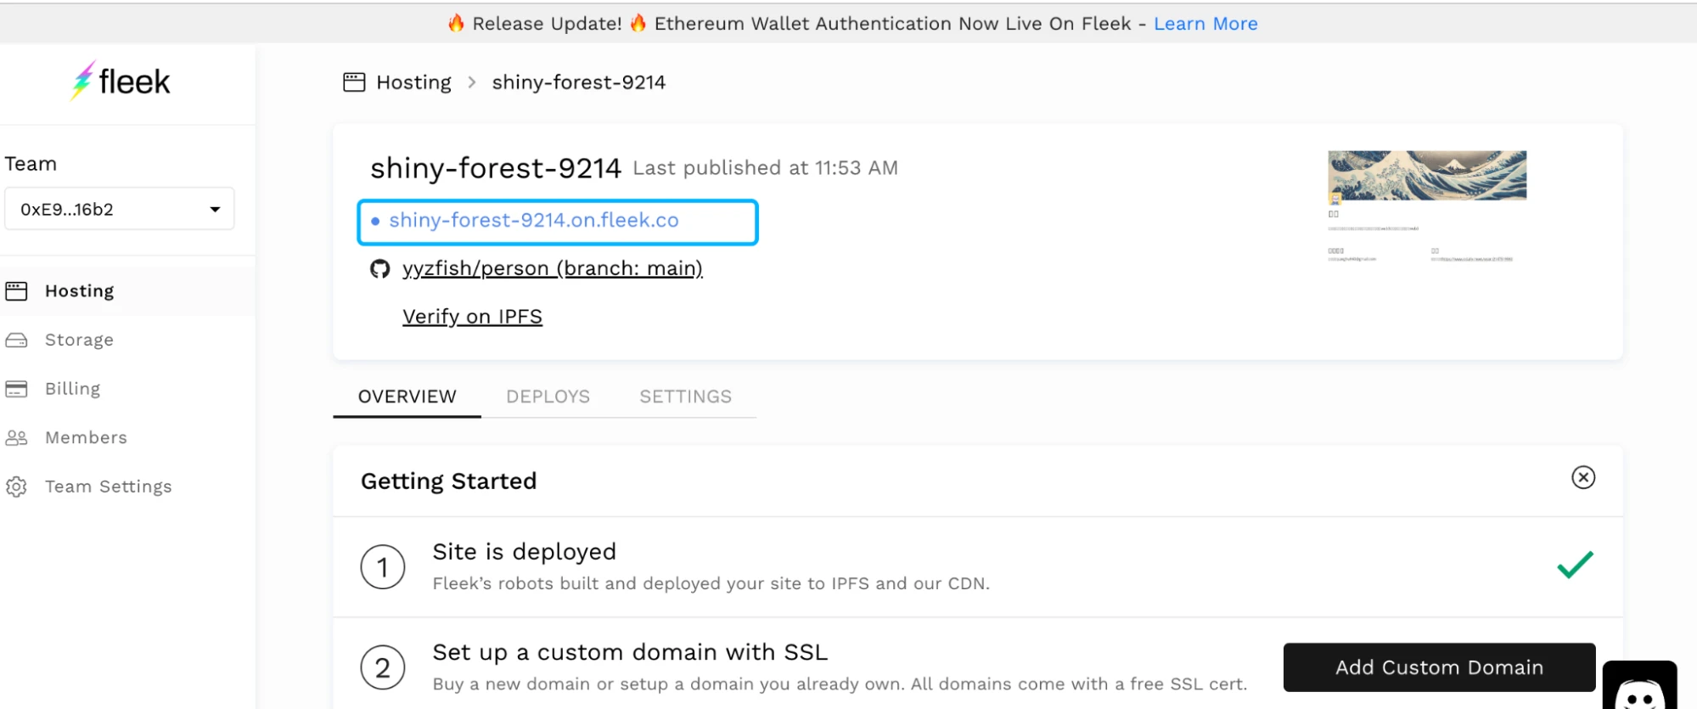Click the shiny-forest-9214 site title heading

(x=496, y=168)
